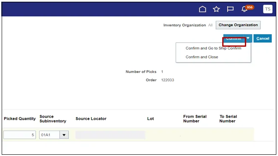
Task: Click the Number of Picks value 1
Action: 162,72
